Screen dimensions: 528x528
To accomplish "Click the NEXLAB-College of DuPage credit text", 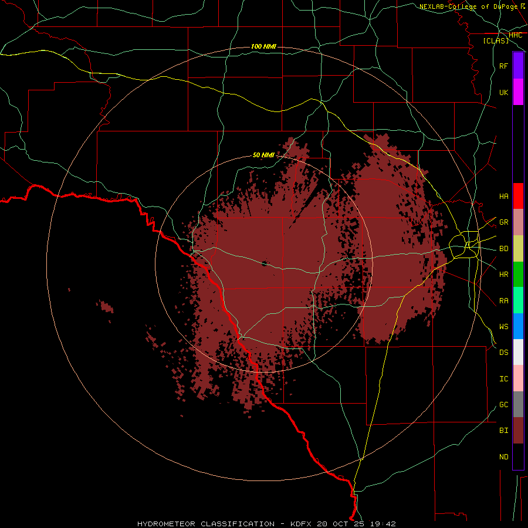I will coord(468,6).
